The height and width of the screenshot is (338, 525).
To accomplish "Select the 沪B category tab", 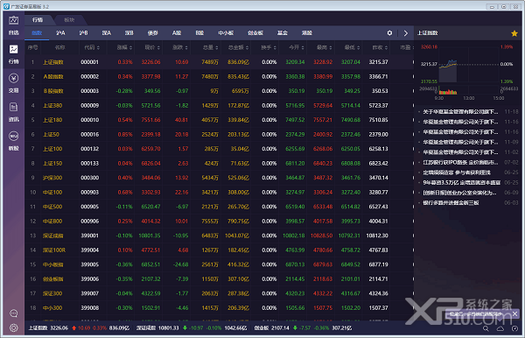I will [83, 32].
